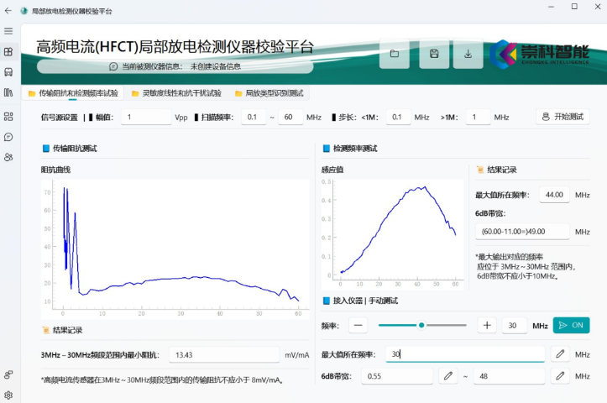This screenshot has width=607, height=403.
Task: Increase frequency with the plus button
Action: (x=487, y=325)
